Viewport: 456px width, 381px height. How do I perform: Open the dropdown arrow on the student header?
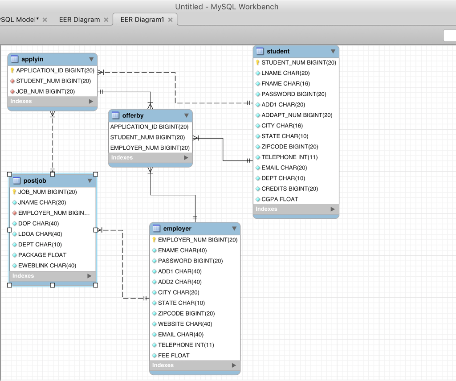[333, 51]
